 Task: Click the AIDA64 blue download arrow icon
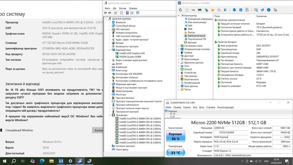[x=262, y=10]
